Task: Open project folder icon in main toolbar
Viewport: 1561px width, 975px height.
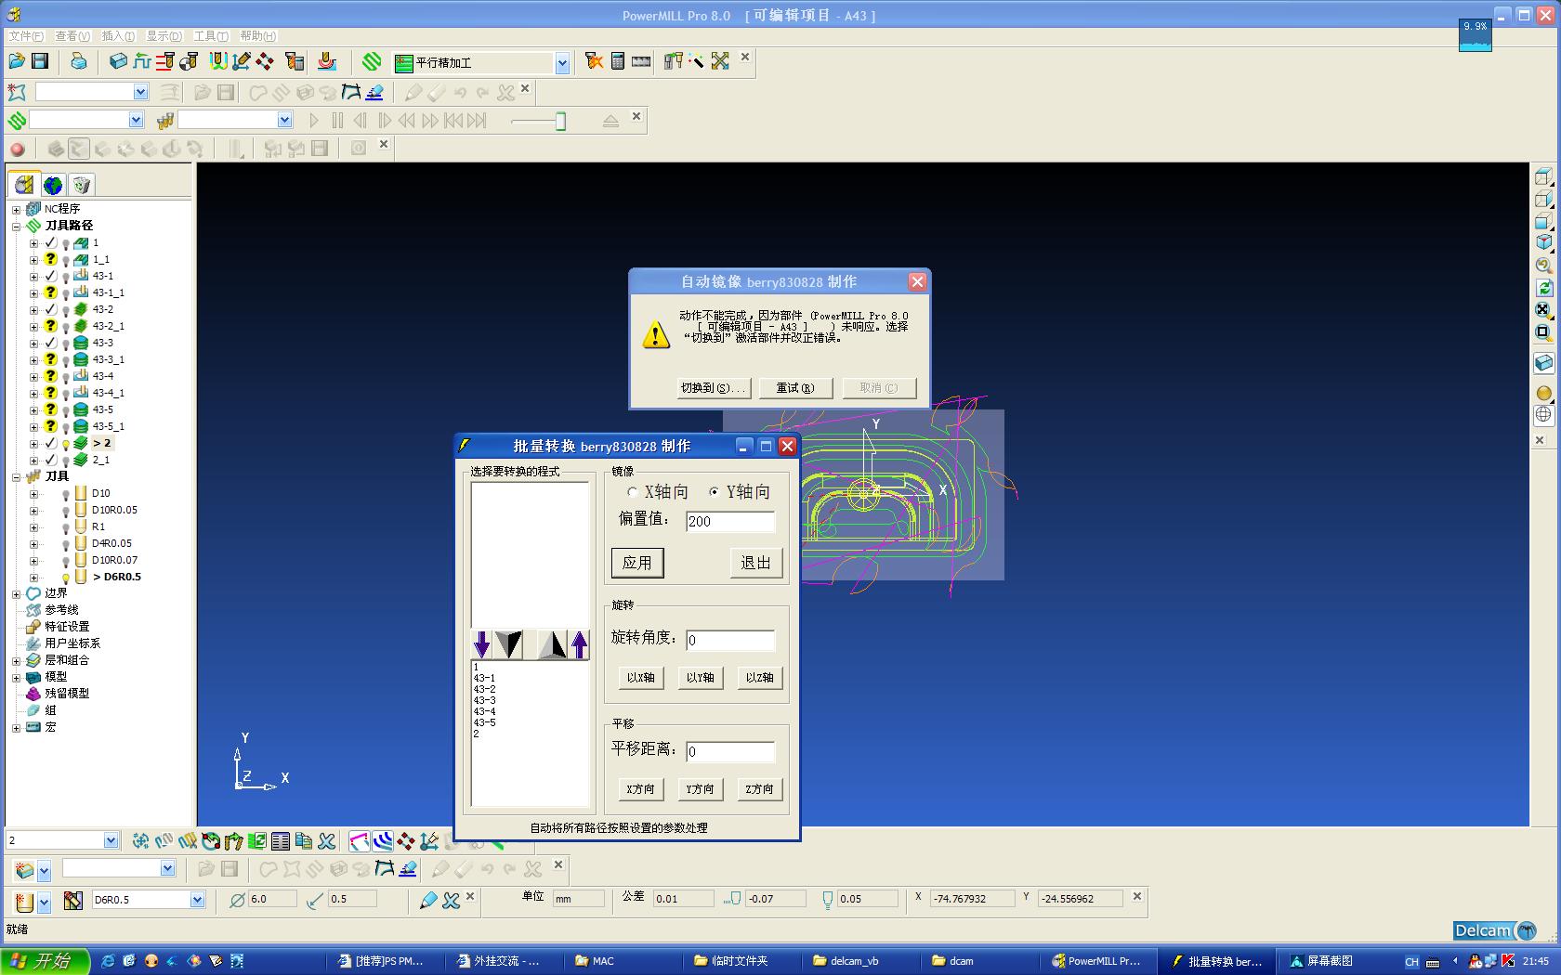Action: click(x=17, y=61)
